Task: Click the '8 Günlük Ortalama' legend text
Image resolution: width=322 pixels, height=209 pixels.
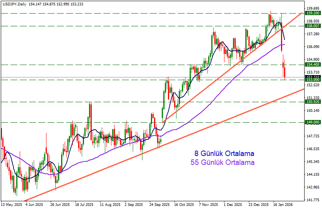Action: (224, 154)
